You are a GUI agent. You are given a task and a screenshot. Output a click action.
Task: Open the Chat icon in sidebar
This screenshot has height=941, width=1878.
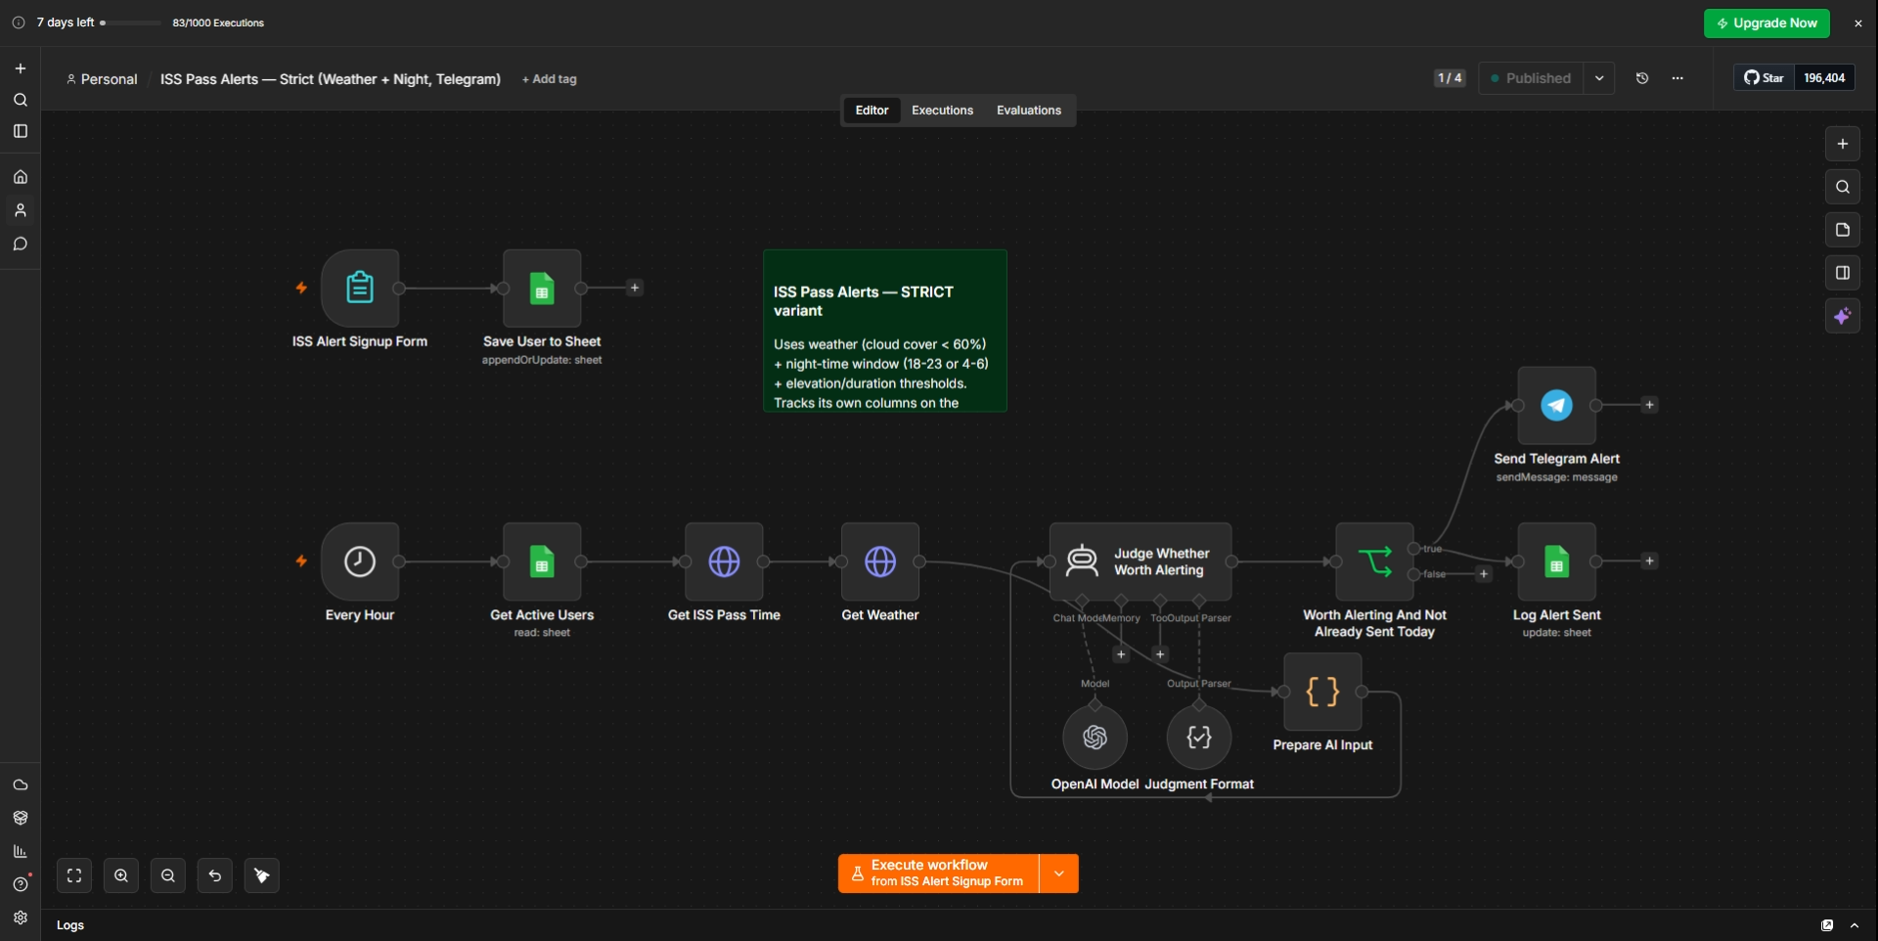[x=21, y=244]
